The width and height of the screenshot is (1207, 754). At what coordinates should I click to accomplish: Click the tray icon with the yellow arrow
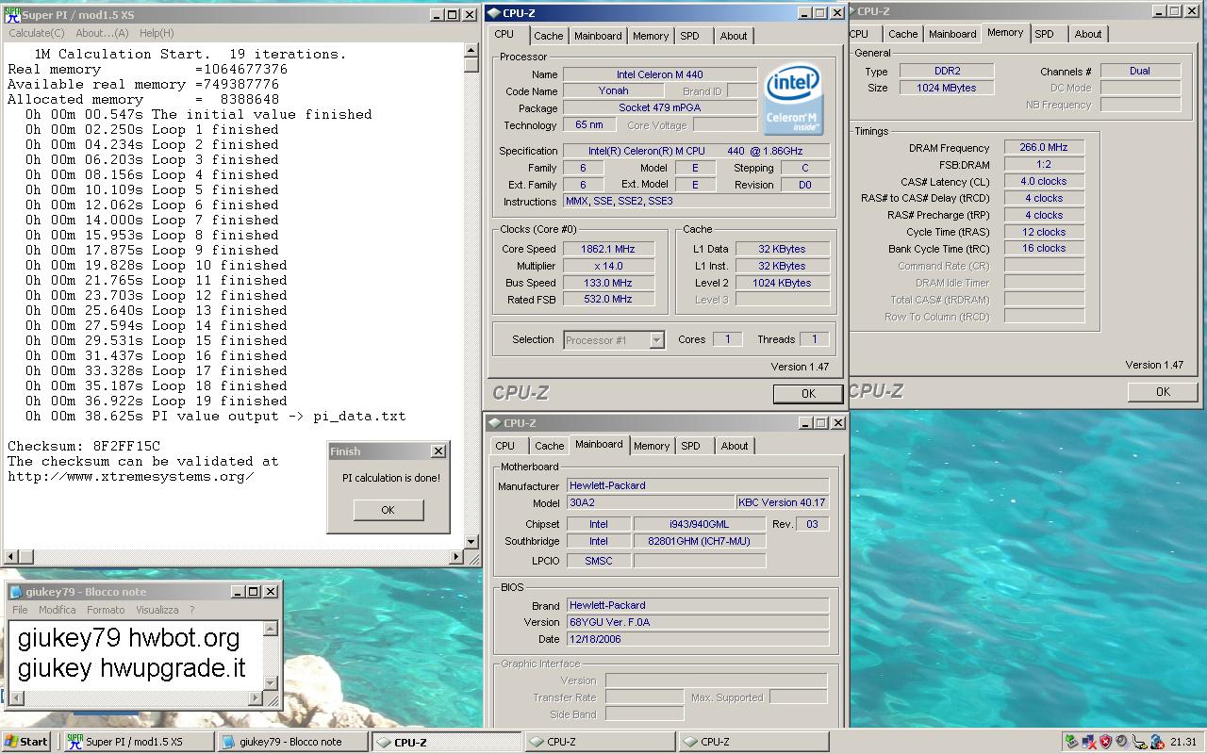(x=1140, y=742)
